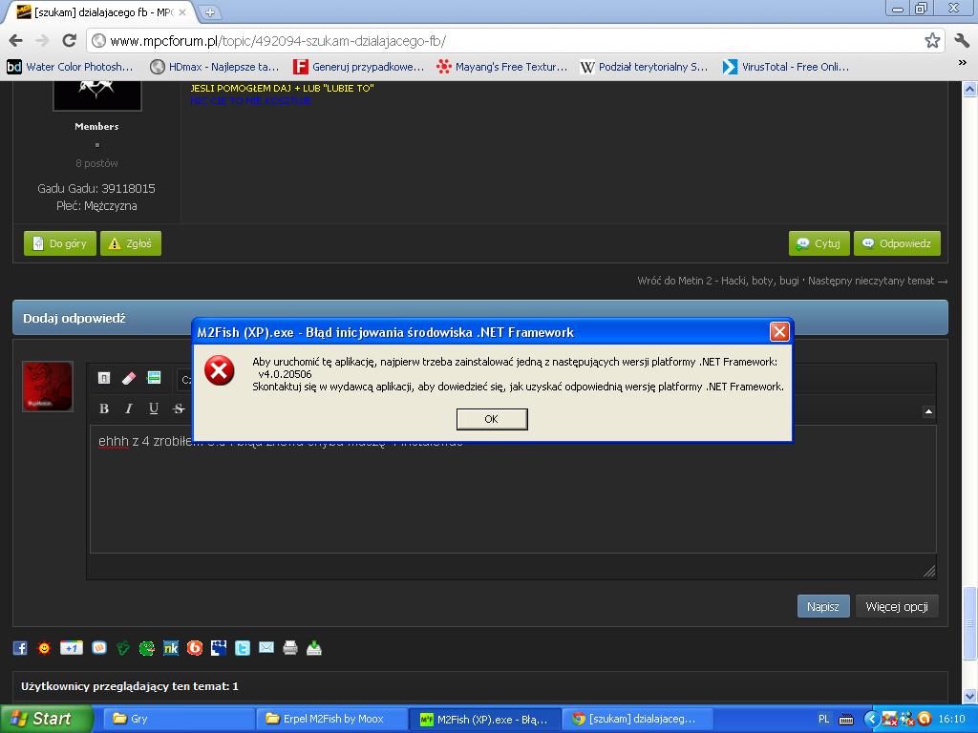Print the topic with printer icon
Viewport: 978px width, 733px height.
tap(290, 648)
